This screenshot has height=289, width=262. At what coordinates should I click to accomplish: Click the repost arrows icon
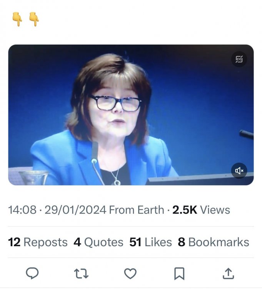coord(81,274)
